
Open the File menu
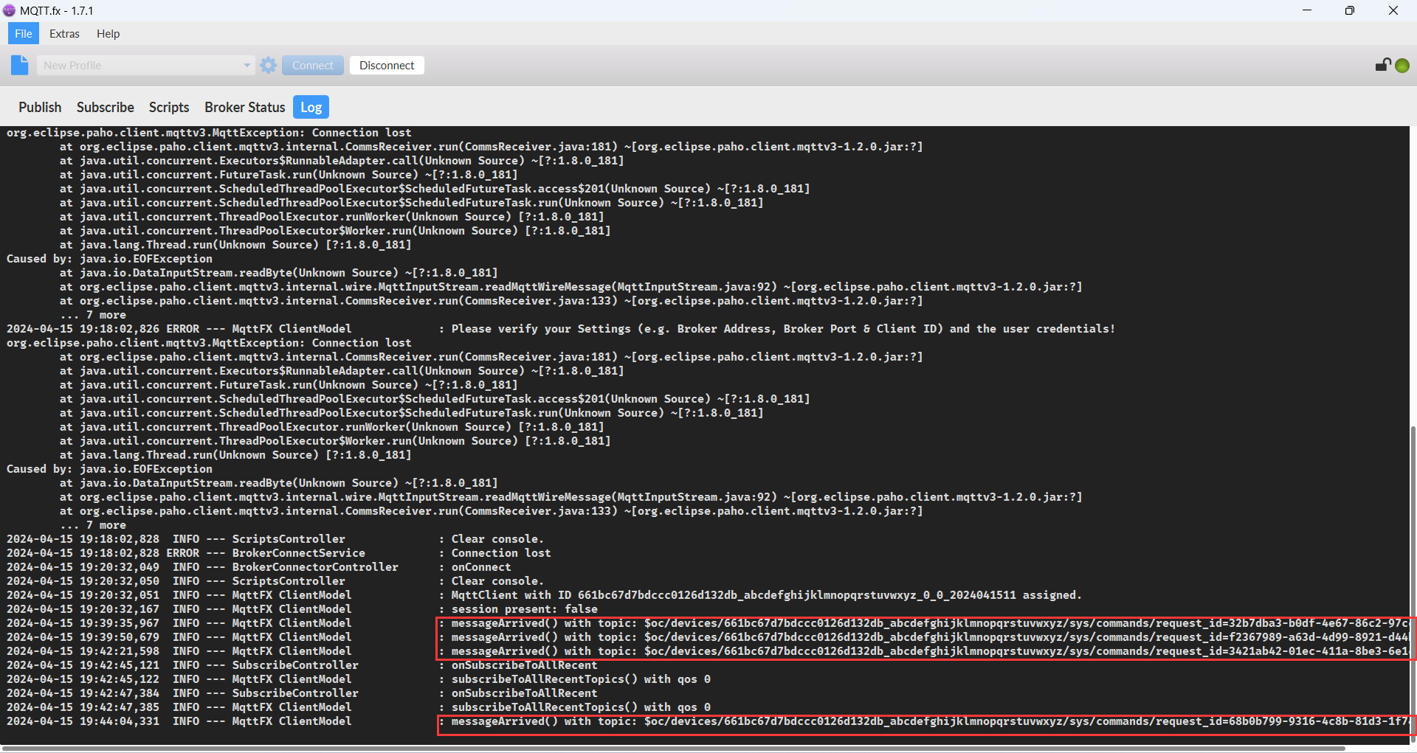click(x=24, y=33)
